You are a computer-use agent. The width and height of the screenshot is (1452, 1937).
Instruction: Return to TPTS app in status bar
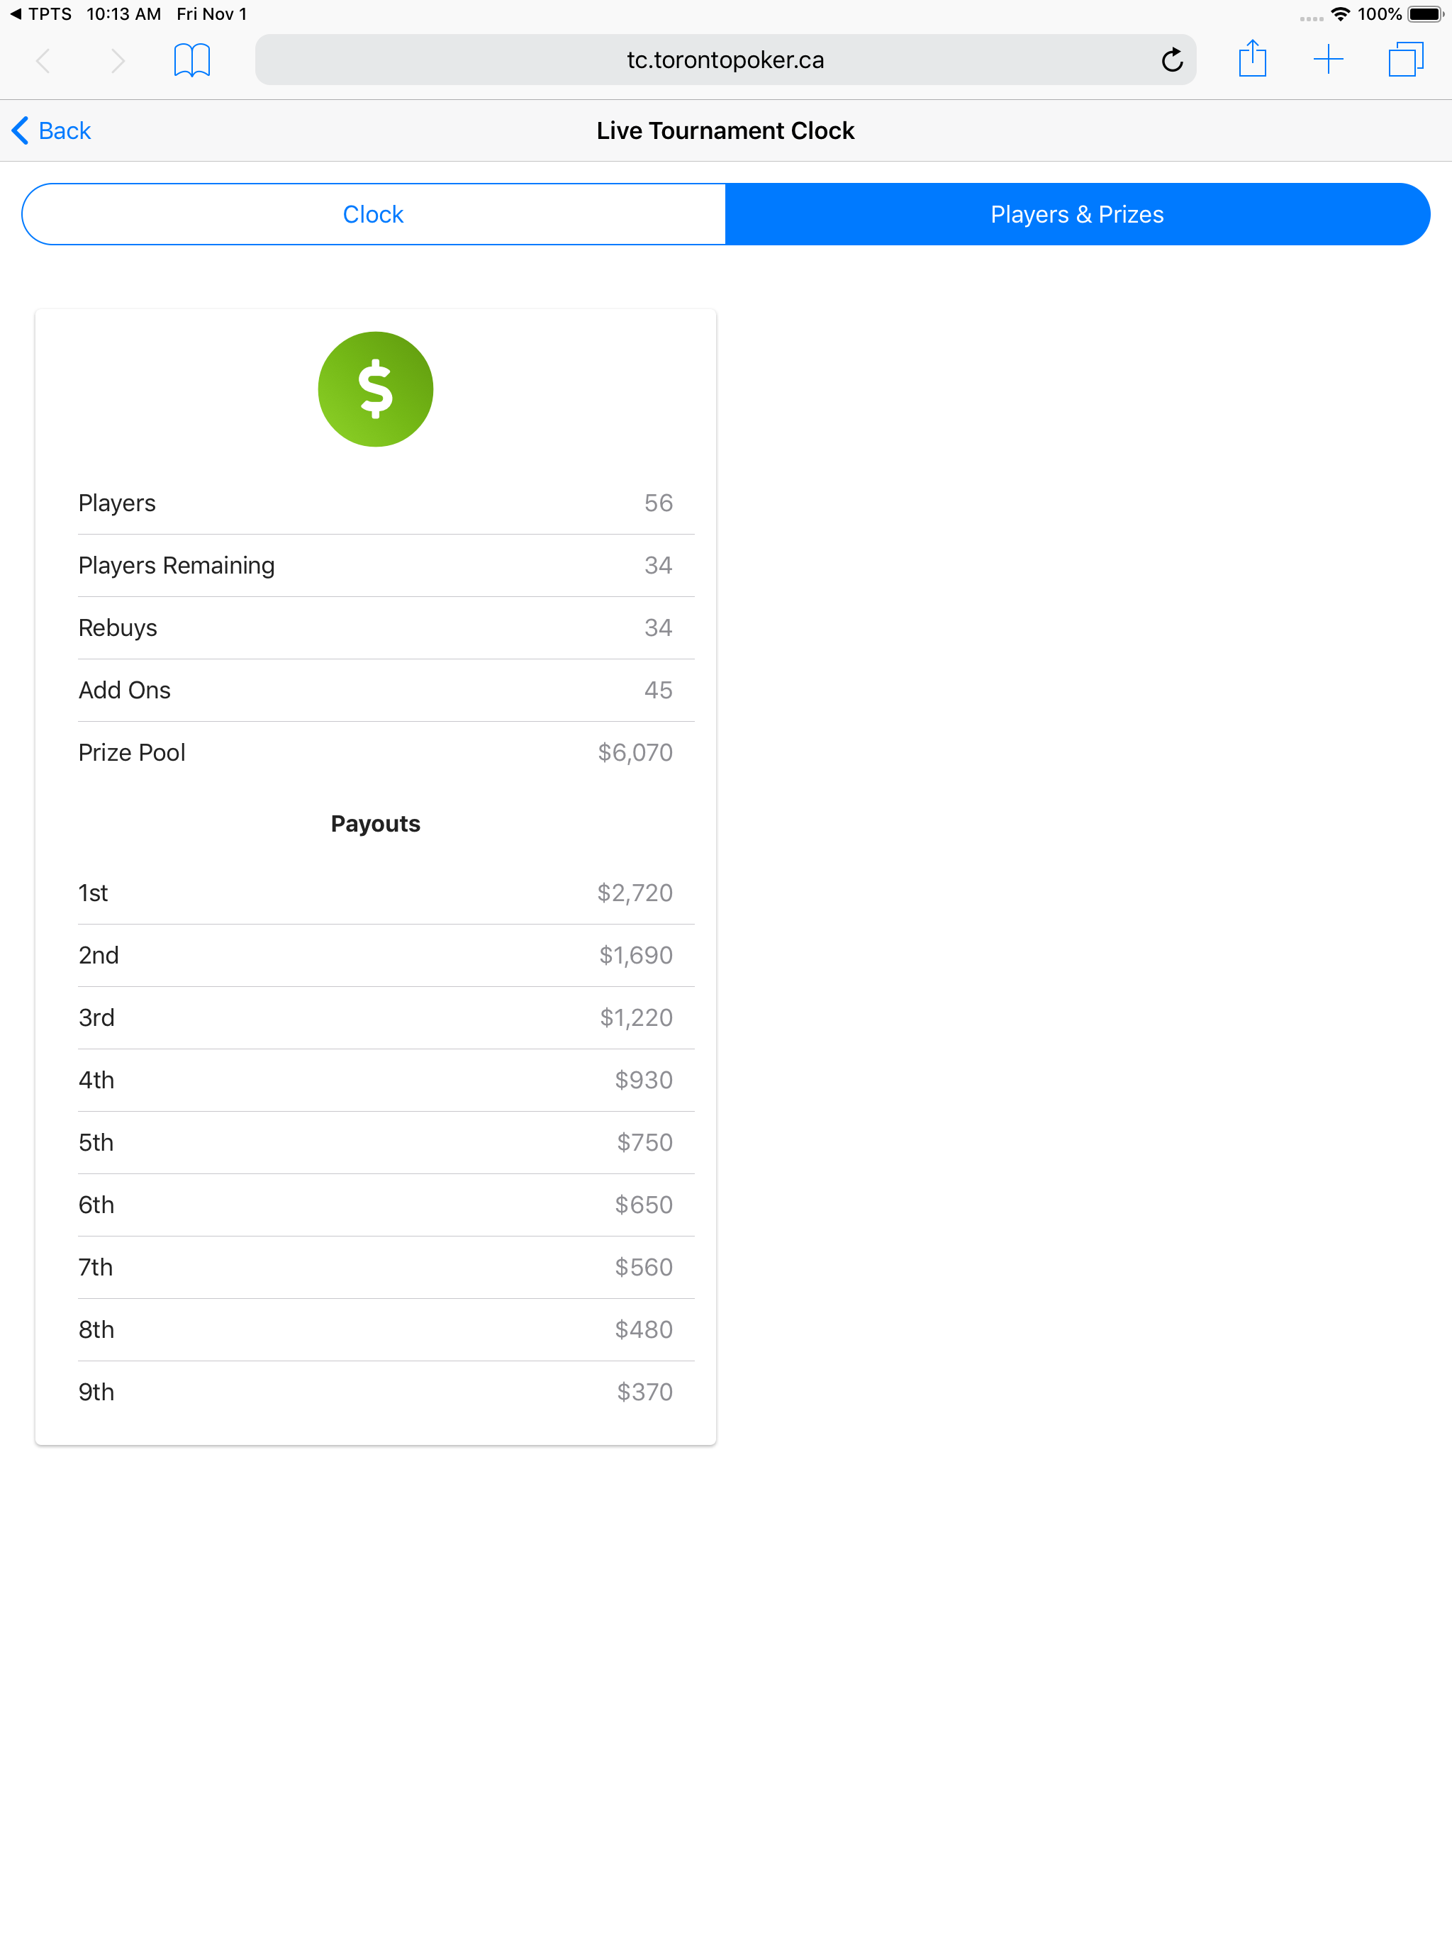[x=40, y=14]
